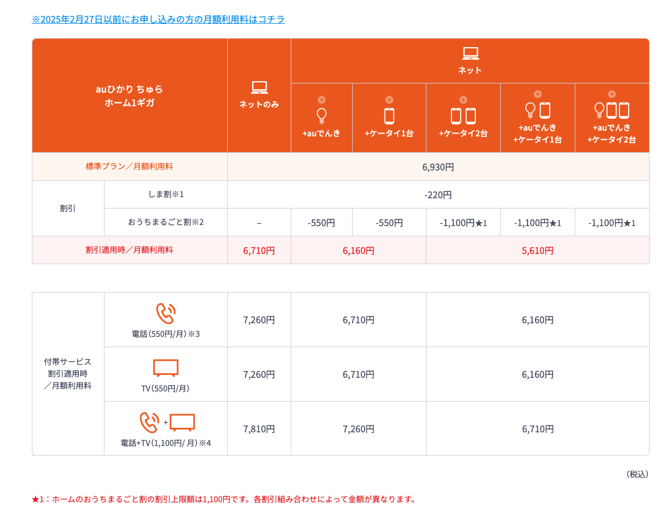This screenshot has height=513, width=661.
Task: Select the lightbulb-and-two-phones icon
Action: (x=612, y=110)
